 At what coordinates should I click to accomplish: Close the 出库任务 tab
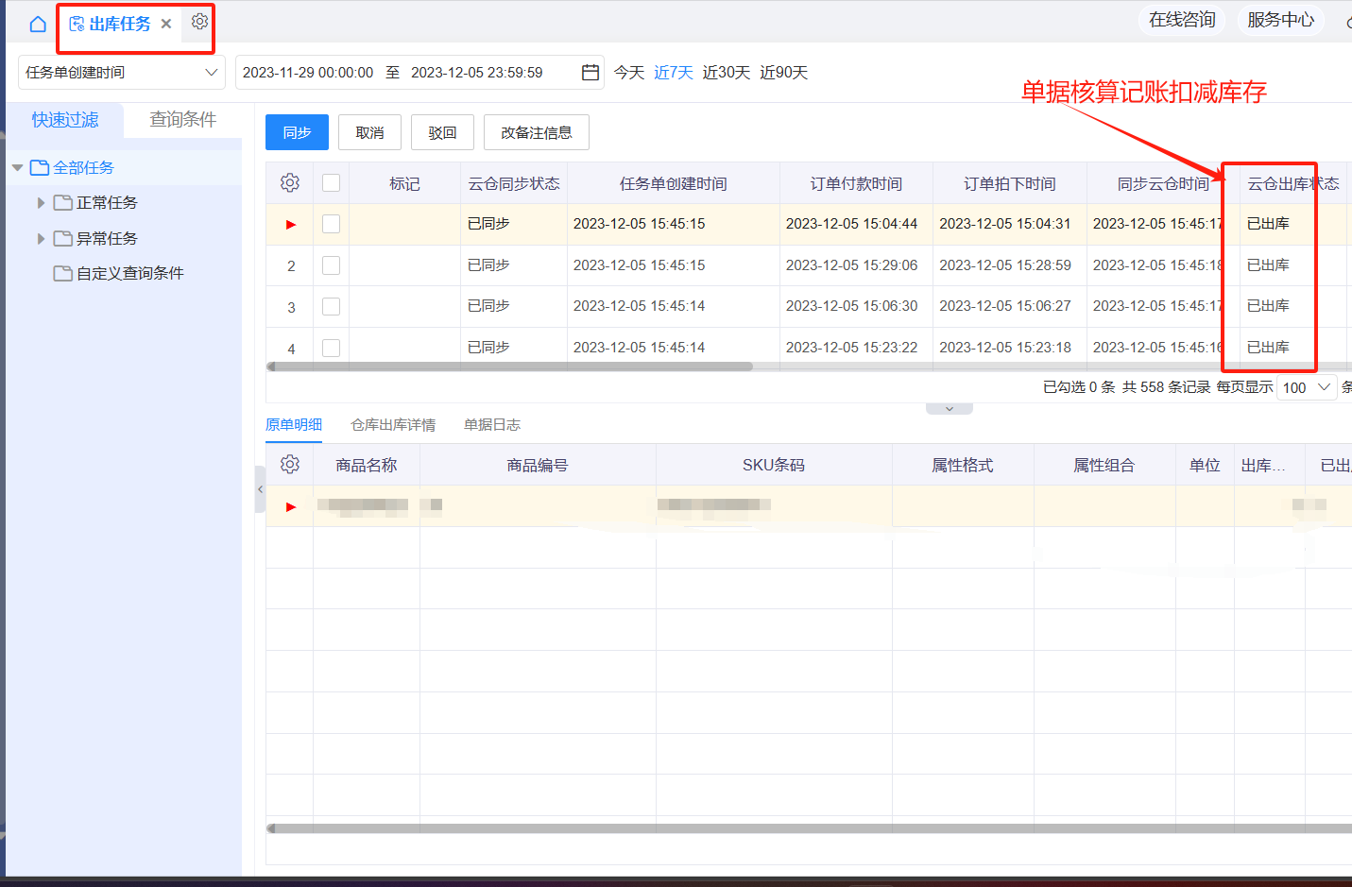[166, 24]
